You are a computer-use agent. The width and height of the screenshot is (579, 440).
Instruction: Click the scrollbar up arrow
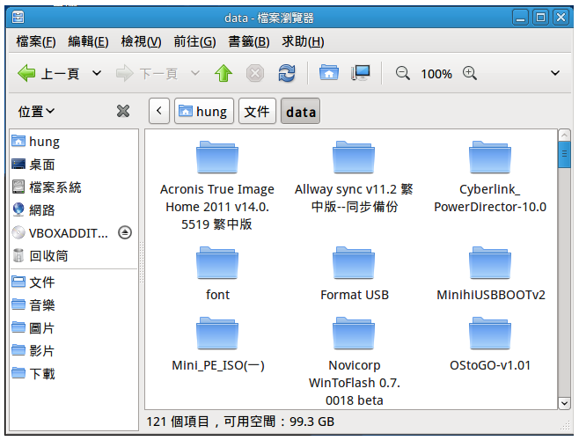(564, 136)
